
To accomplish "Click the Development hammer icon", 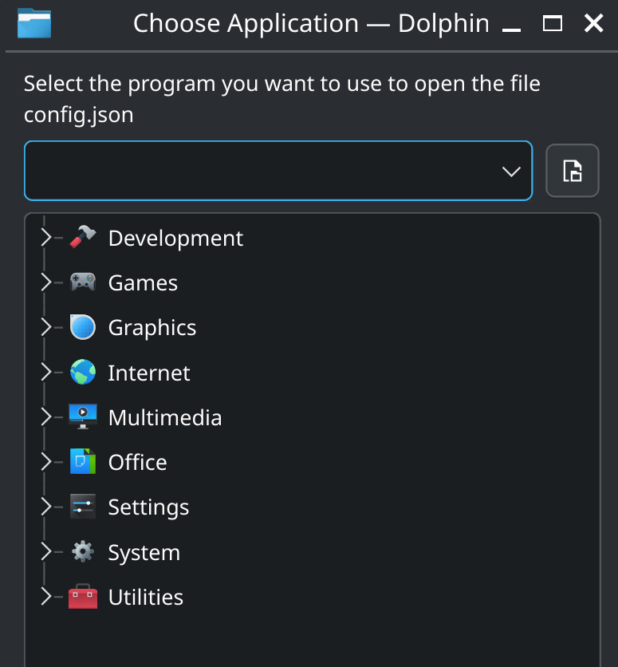I will [x=83, y=237].
